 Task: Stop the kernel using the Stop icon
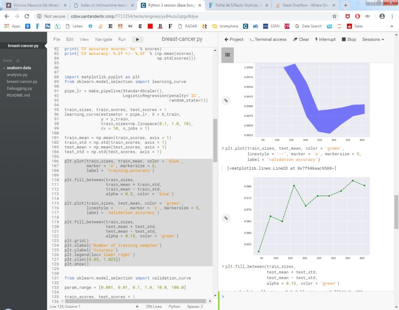(x=345, y=39)
